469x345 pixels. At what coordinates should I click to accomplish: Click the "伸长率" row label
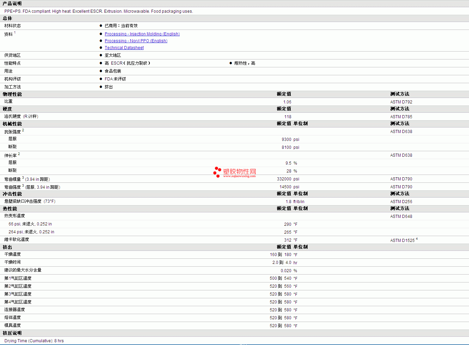pos(10,156)
